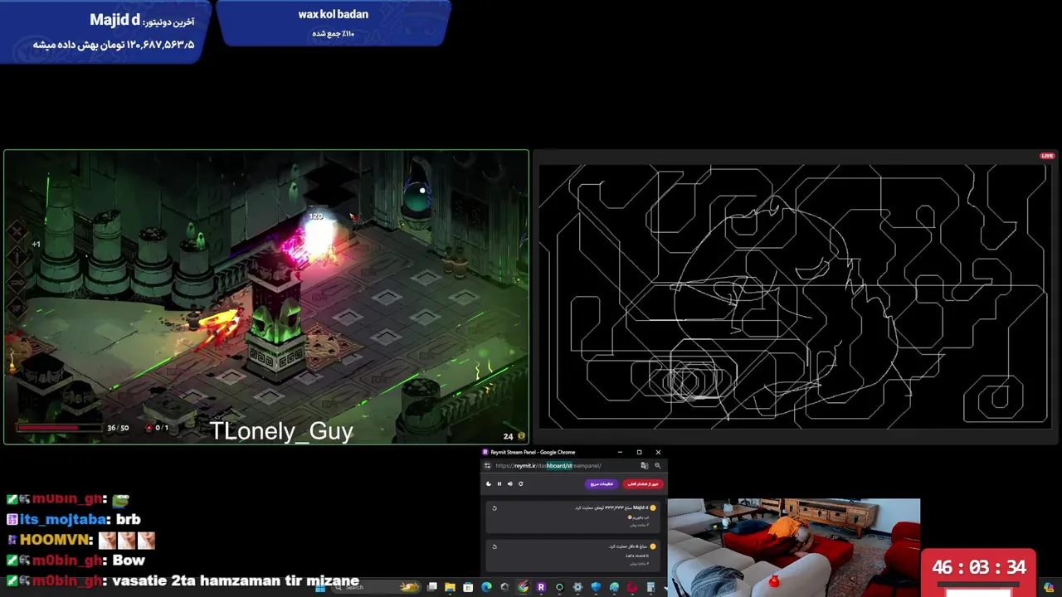Click the "wax kol badan" goal banner

334,22
